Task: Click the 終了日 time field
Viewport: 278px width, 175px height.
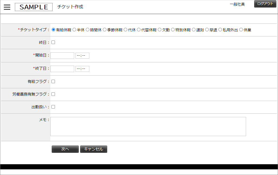Action: [83, 69]
